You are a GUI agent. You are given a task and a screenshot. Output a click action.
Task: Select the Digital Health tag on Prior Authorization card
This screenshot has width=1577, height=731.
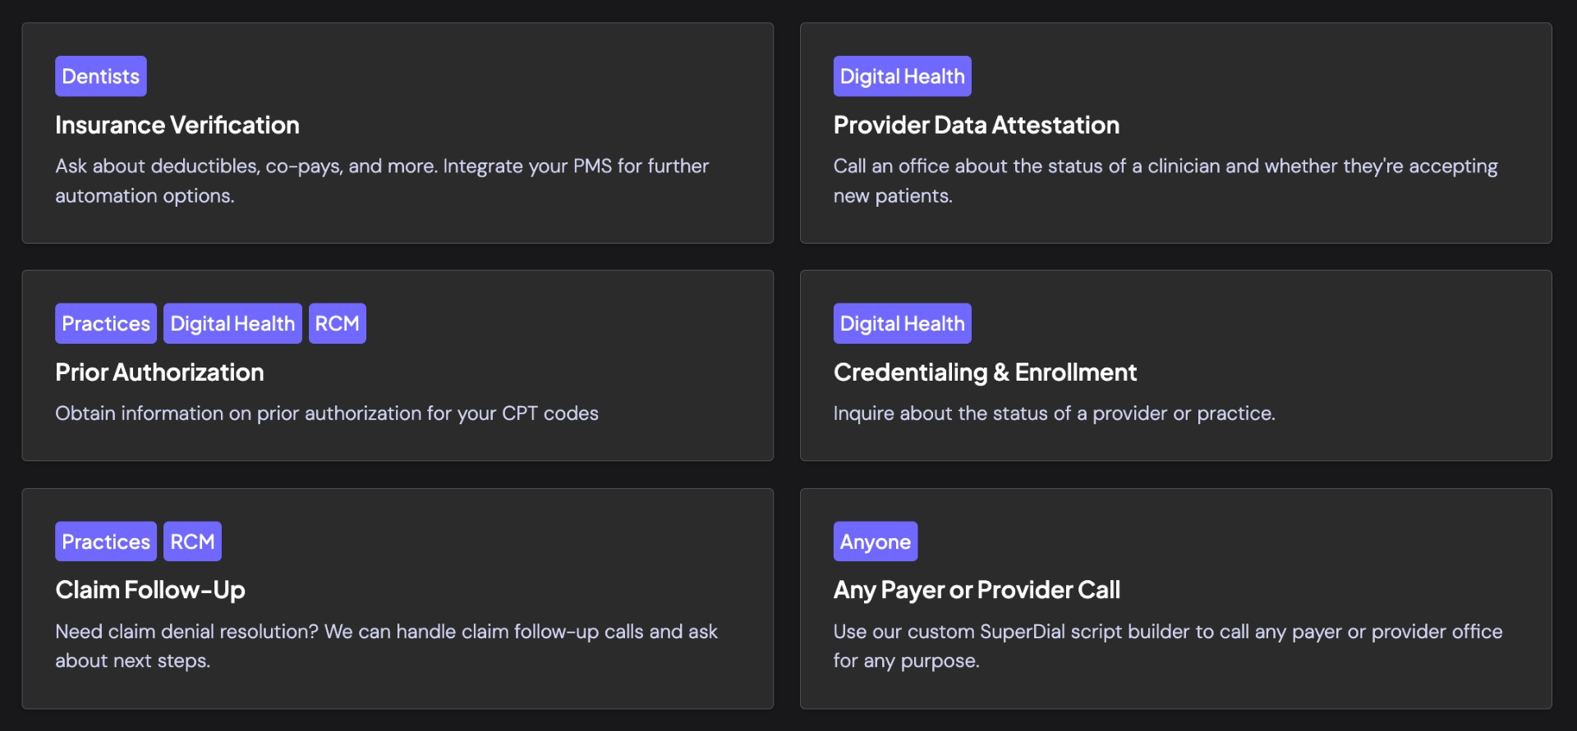click(x=232, y=323)
